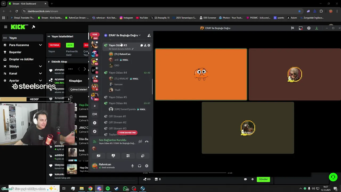Viewport: 341px width, 192px height.
Task: Open Discover servers compass icon in Discord
Action: tap(95, 131)
